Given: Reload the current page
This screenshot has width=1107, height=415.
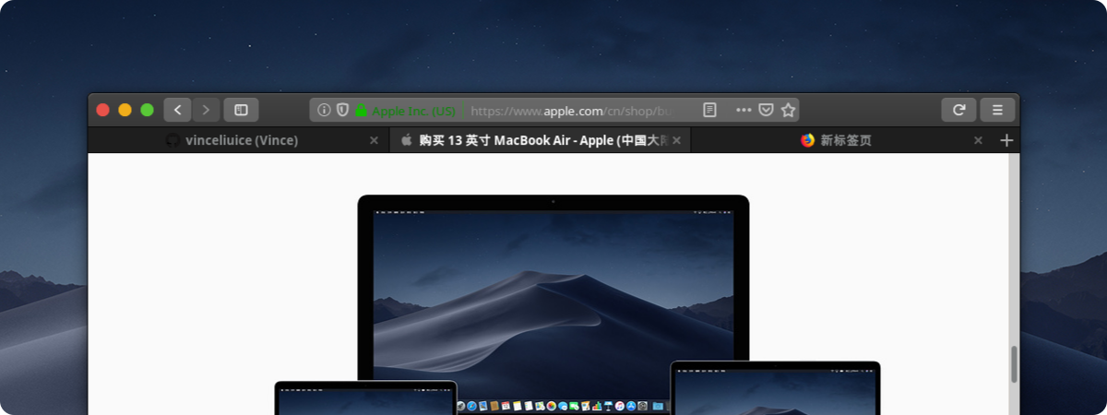Looking at the screenshot, I should point(958,110).
